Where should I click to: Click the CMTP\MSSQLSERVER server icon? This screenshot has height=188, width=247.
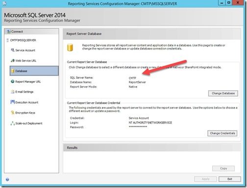coord(7,40)
